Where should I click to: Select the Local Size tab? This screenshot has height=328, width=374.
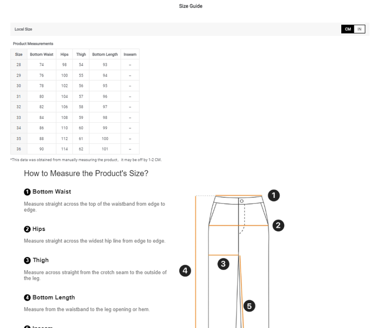[23, 29]
